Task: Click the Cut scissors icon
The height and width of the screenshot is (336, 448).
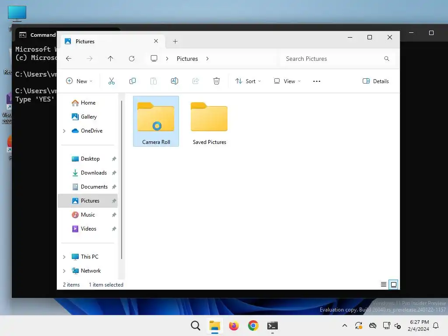Action: pyautogui.click(x=112, y=81)
